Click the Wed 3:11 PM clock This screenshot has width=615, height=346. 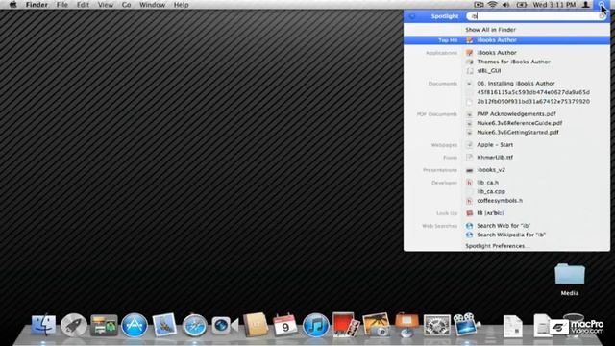554,5
